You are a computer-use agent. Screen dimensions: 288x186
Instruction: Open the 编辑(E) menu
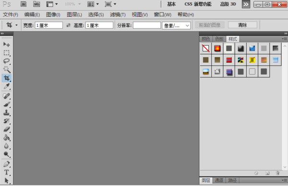click(32, 15)
